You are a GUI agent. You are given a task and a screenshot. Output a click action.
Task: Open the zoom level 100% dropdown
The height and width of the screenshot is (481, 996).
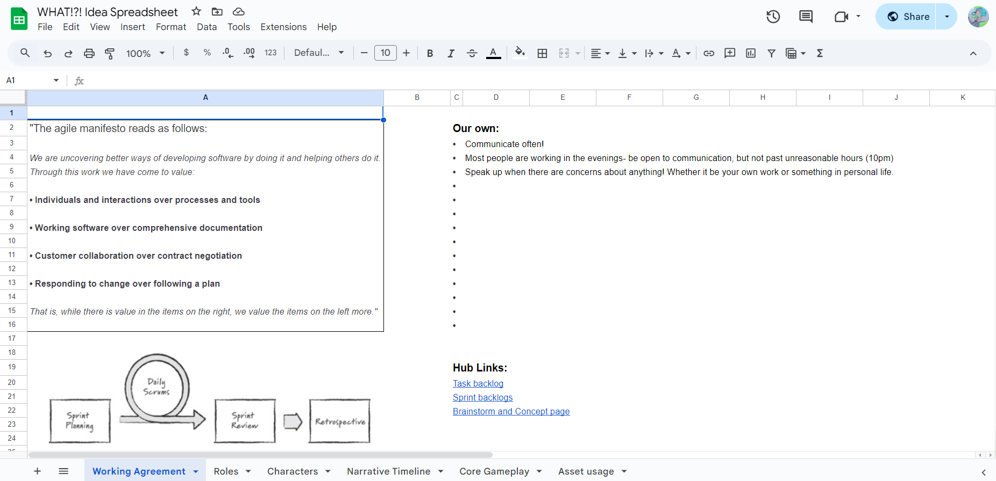tap(145, 53)
